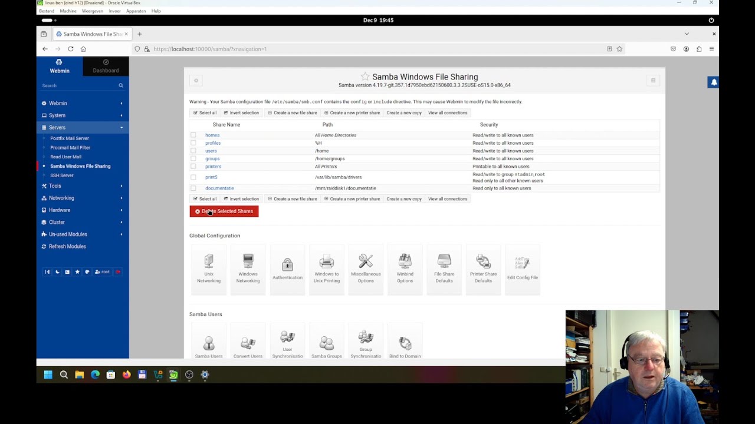Reload the page with the browser refresh icon
Image resolution: width=755 pixels, height=424 pixels.
71,49
